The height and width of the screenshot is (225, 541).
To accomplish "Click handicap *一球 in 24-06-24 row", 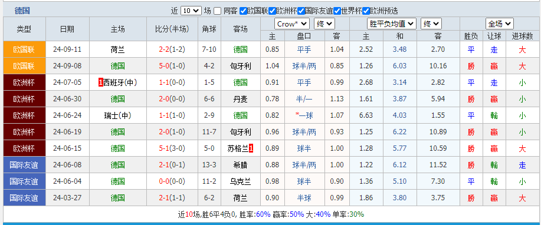I will 304,115.
